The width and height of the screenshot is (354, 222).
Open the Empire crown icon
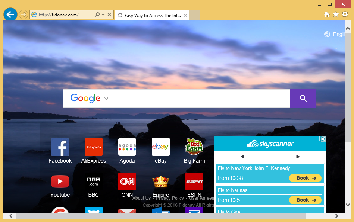[x=160, y=181]
